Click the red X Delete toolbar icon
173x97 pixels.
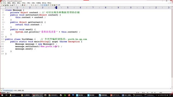(x=25, y=5)
